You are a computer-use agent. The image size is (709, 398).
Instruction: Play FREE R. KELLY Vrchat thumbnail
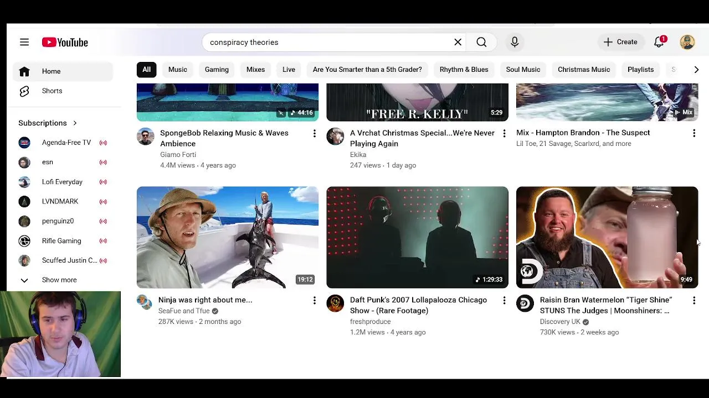[x=417, y=102]
